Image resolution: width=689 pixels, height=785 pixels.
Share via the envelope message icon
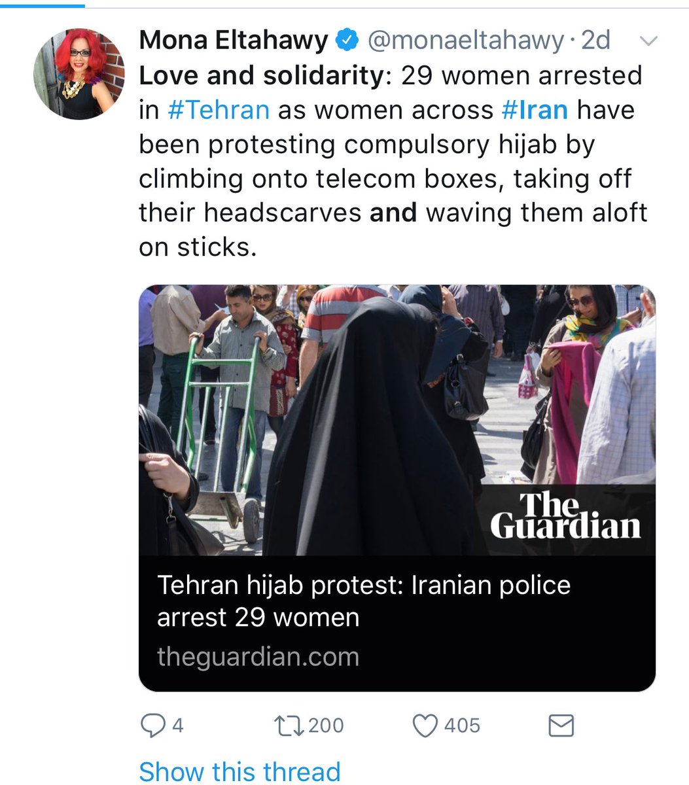tap(560, 725)
